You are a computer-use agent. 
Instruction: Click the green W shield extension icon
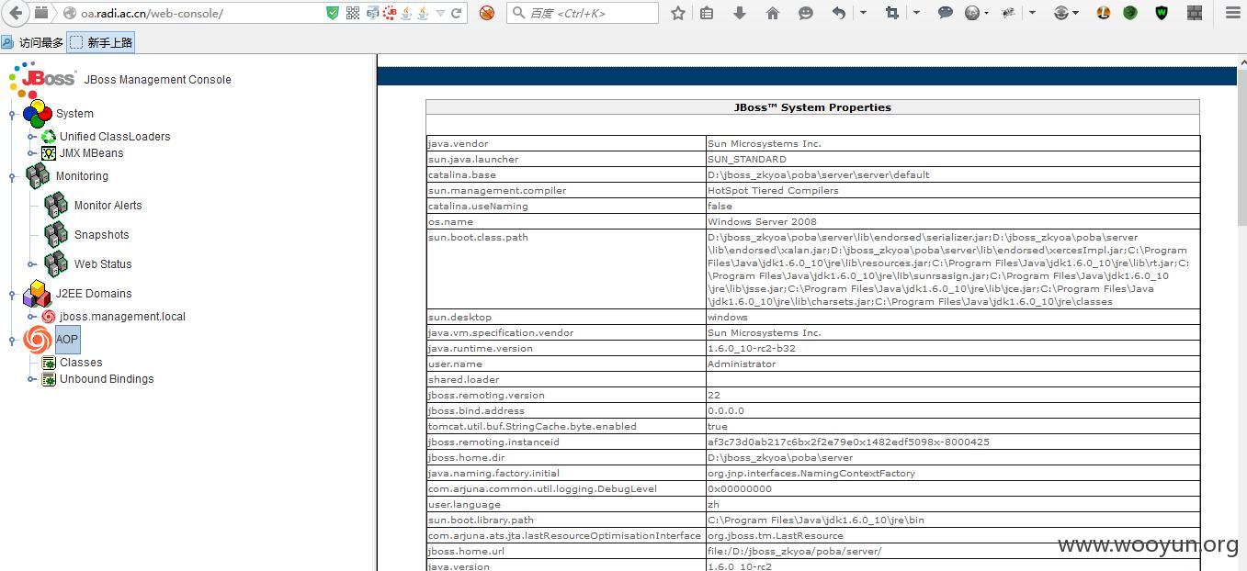(1162, 13)
